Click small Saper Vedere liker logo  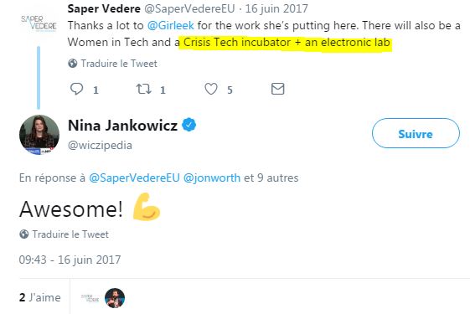(90, 298)
